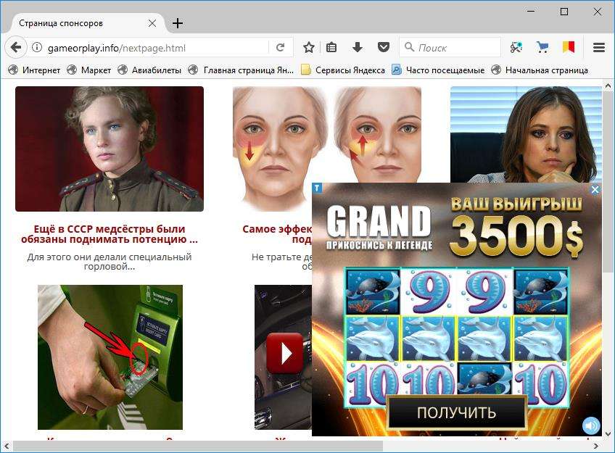Bookmark this page with the star icon
This screenshot has height=453, width=615.
pos(309,47)
